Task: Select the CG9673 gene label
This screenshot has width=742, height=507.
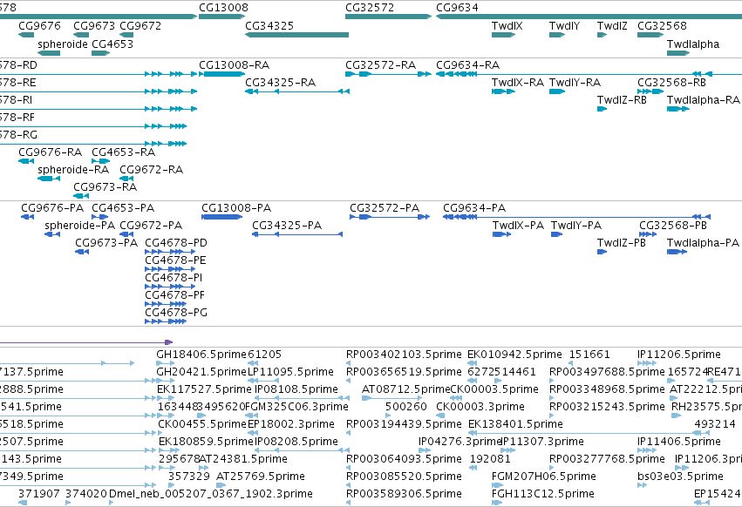Action: (93, 26)
